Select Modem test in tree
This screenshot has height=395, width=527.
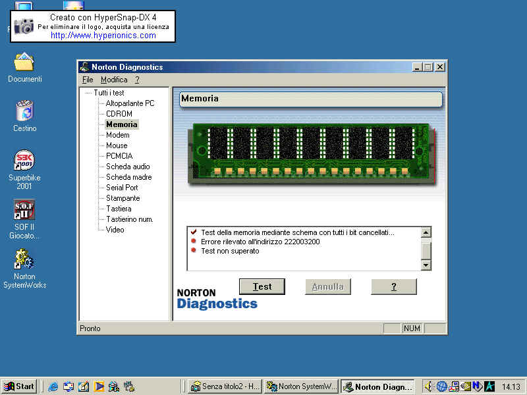click(x=118, y=135)
